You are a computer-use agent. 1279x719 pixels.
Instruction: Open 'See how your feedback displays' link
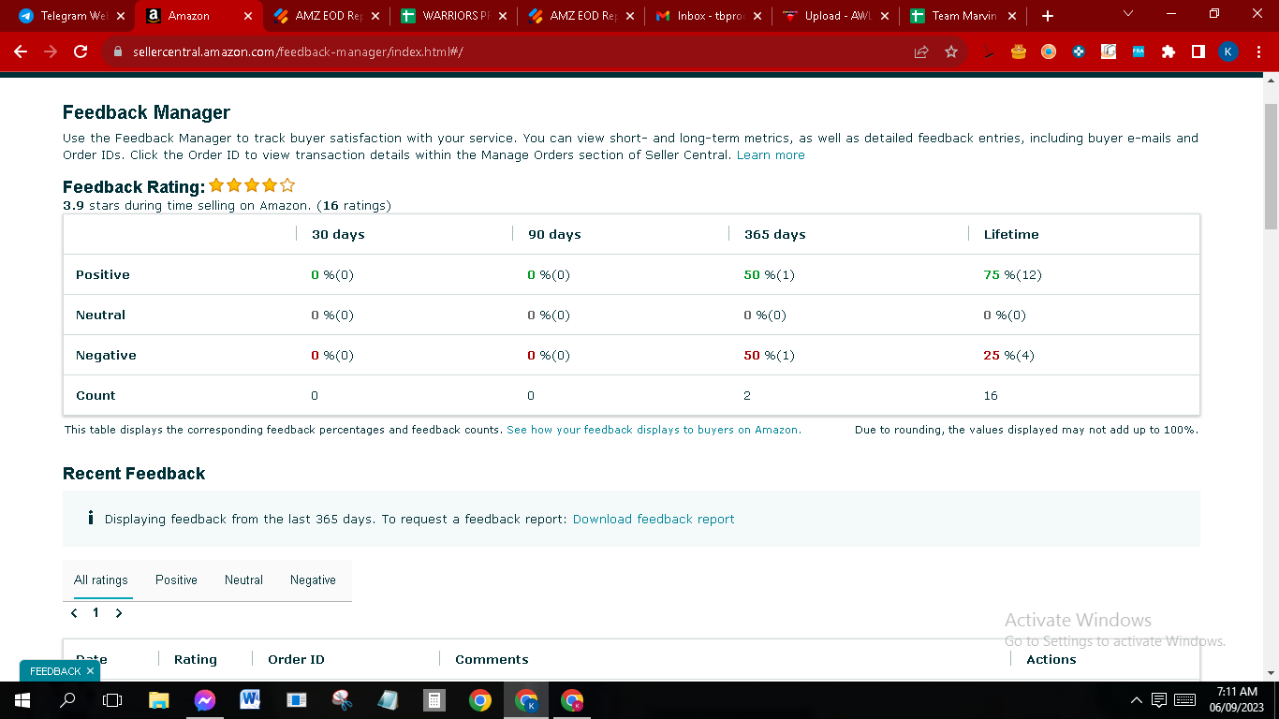654,431
